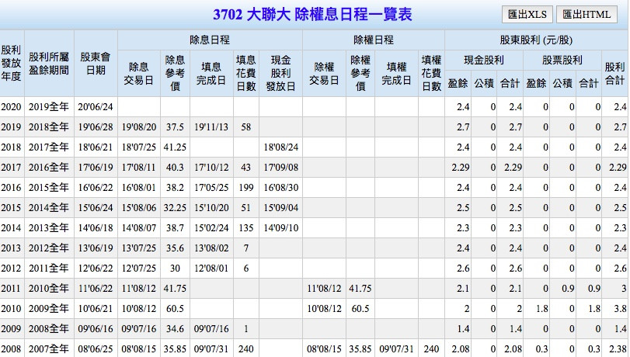Image resolution: width=630 pixels, height=357 pixels.
Task: Select the 填權完成日 date 09'07/31 cell
Action: pos(399,348)
